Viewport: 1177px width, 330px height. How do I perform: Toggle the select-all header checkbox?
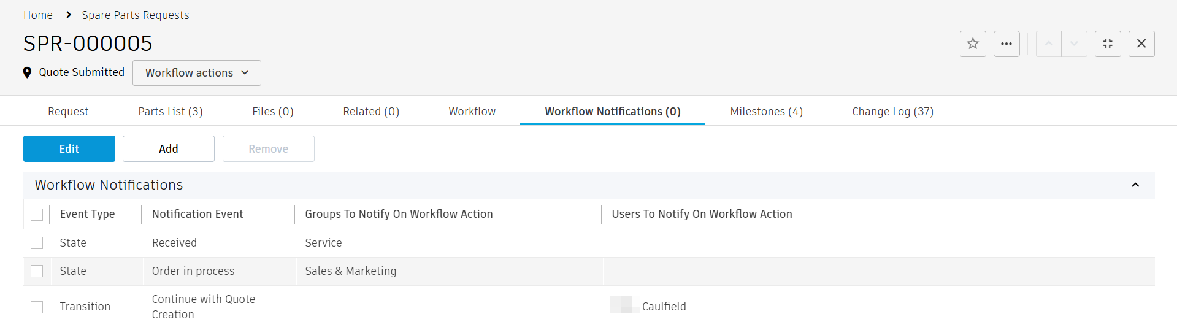pos(37,214)
